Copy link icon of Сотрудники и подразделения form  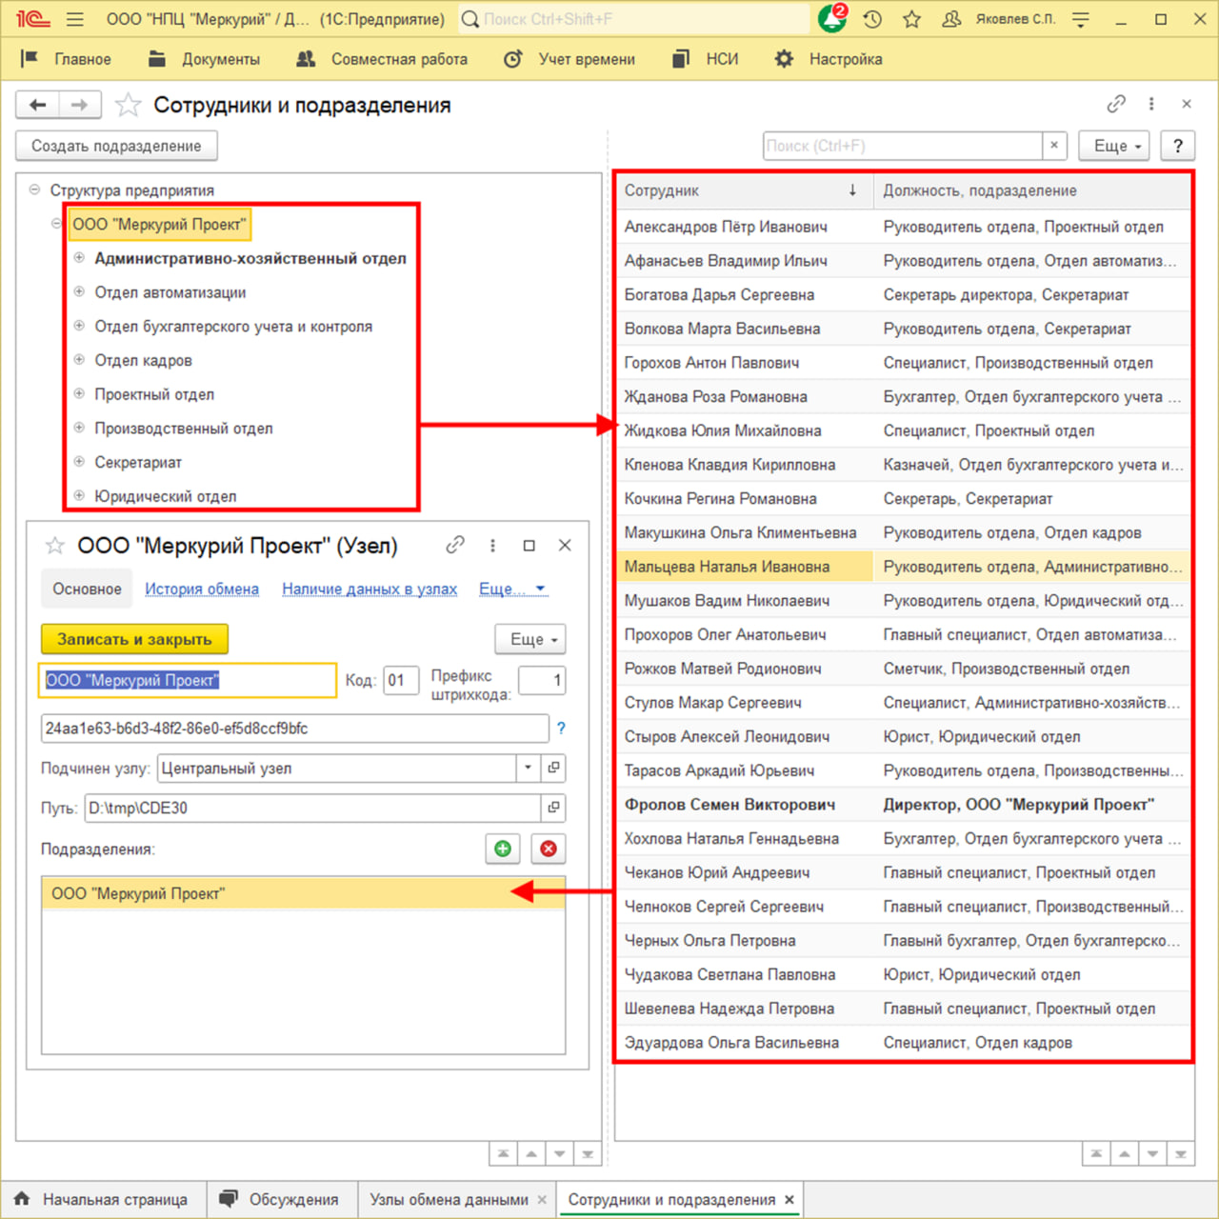(x=1116, y=104)
